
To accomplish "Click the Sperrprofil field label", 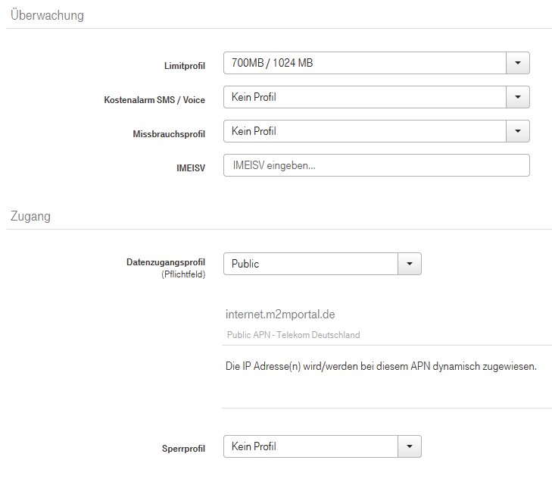I will 184,449.
